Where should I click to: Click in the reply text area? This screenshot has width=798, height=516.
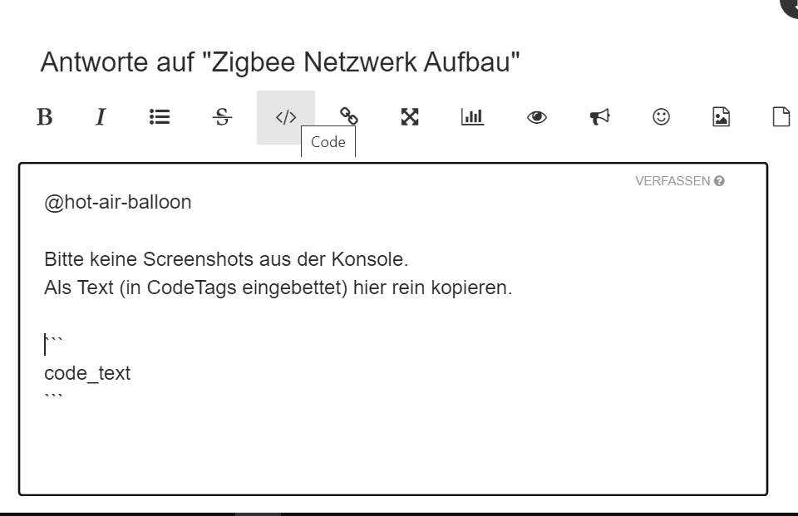tap(393, 329)
